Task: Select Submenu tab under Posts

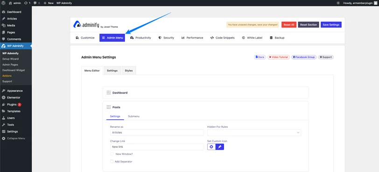Action: coord(133,116)
